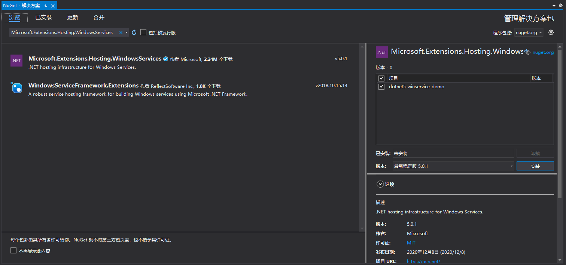This screenshot has width=566, height=265.
Task: Click the v2018.10.15.14 version label
Action: pyautogui.click(x=331, y=86)
